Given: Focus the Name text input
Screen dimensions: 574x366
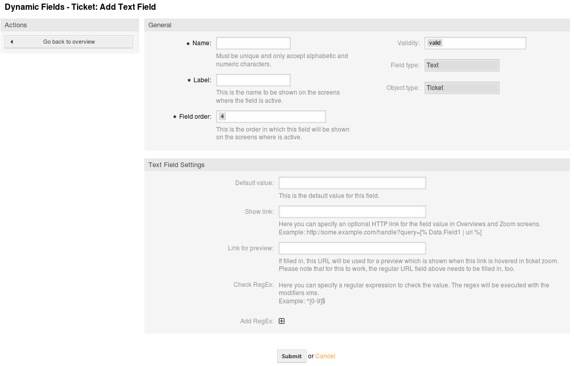Looking at the screenshot, I should pos(253,43).
